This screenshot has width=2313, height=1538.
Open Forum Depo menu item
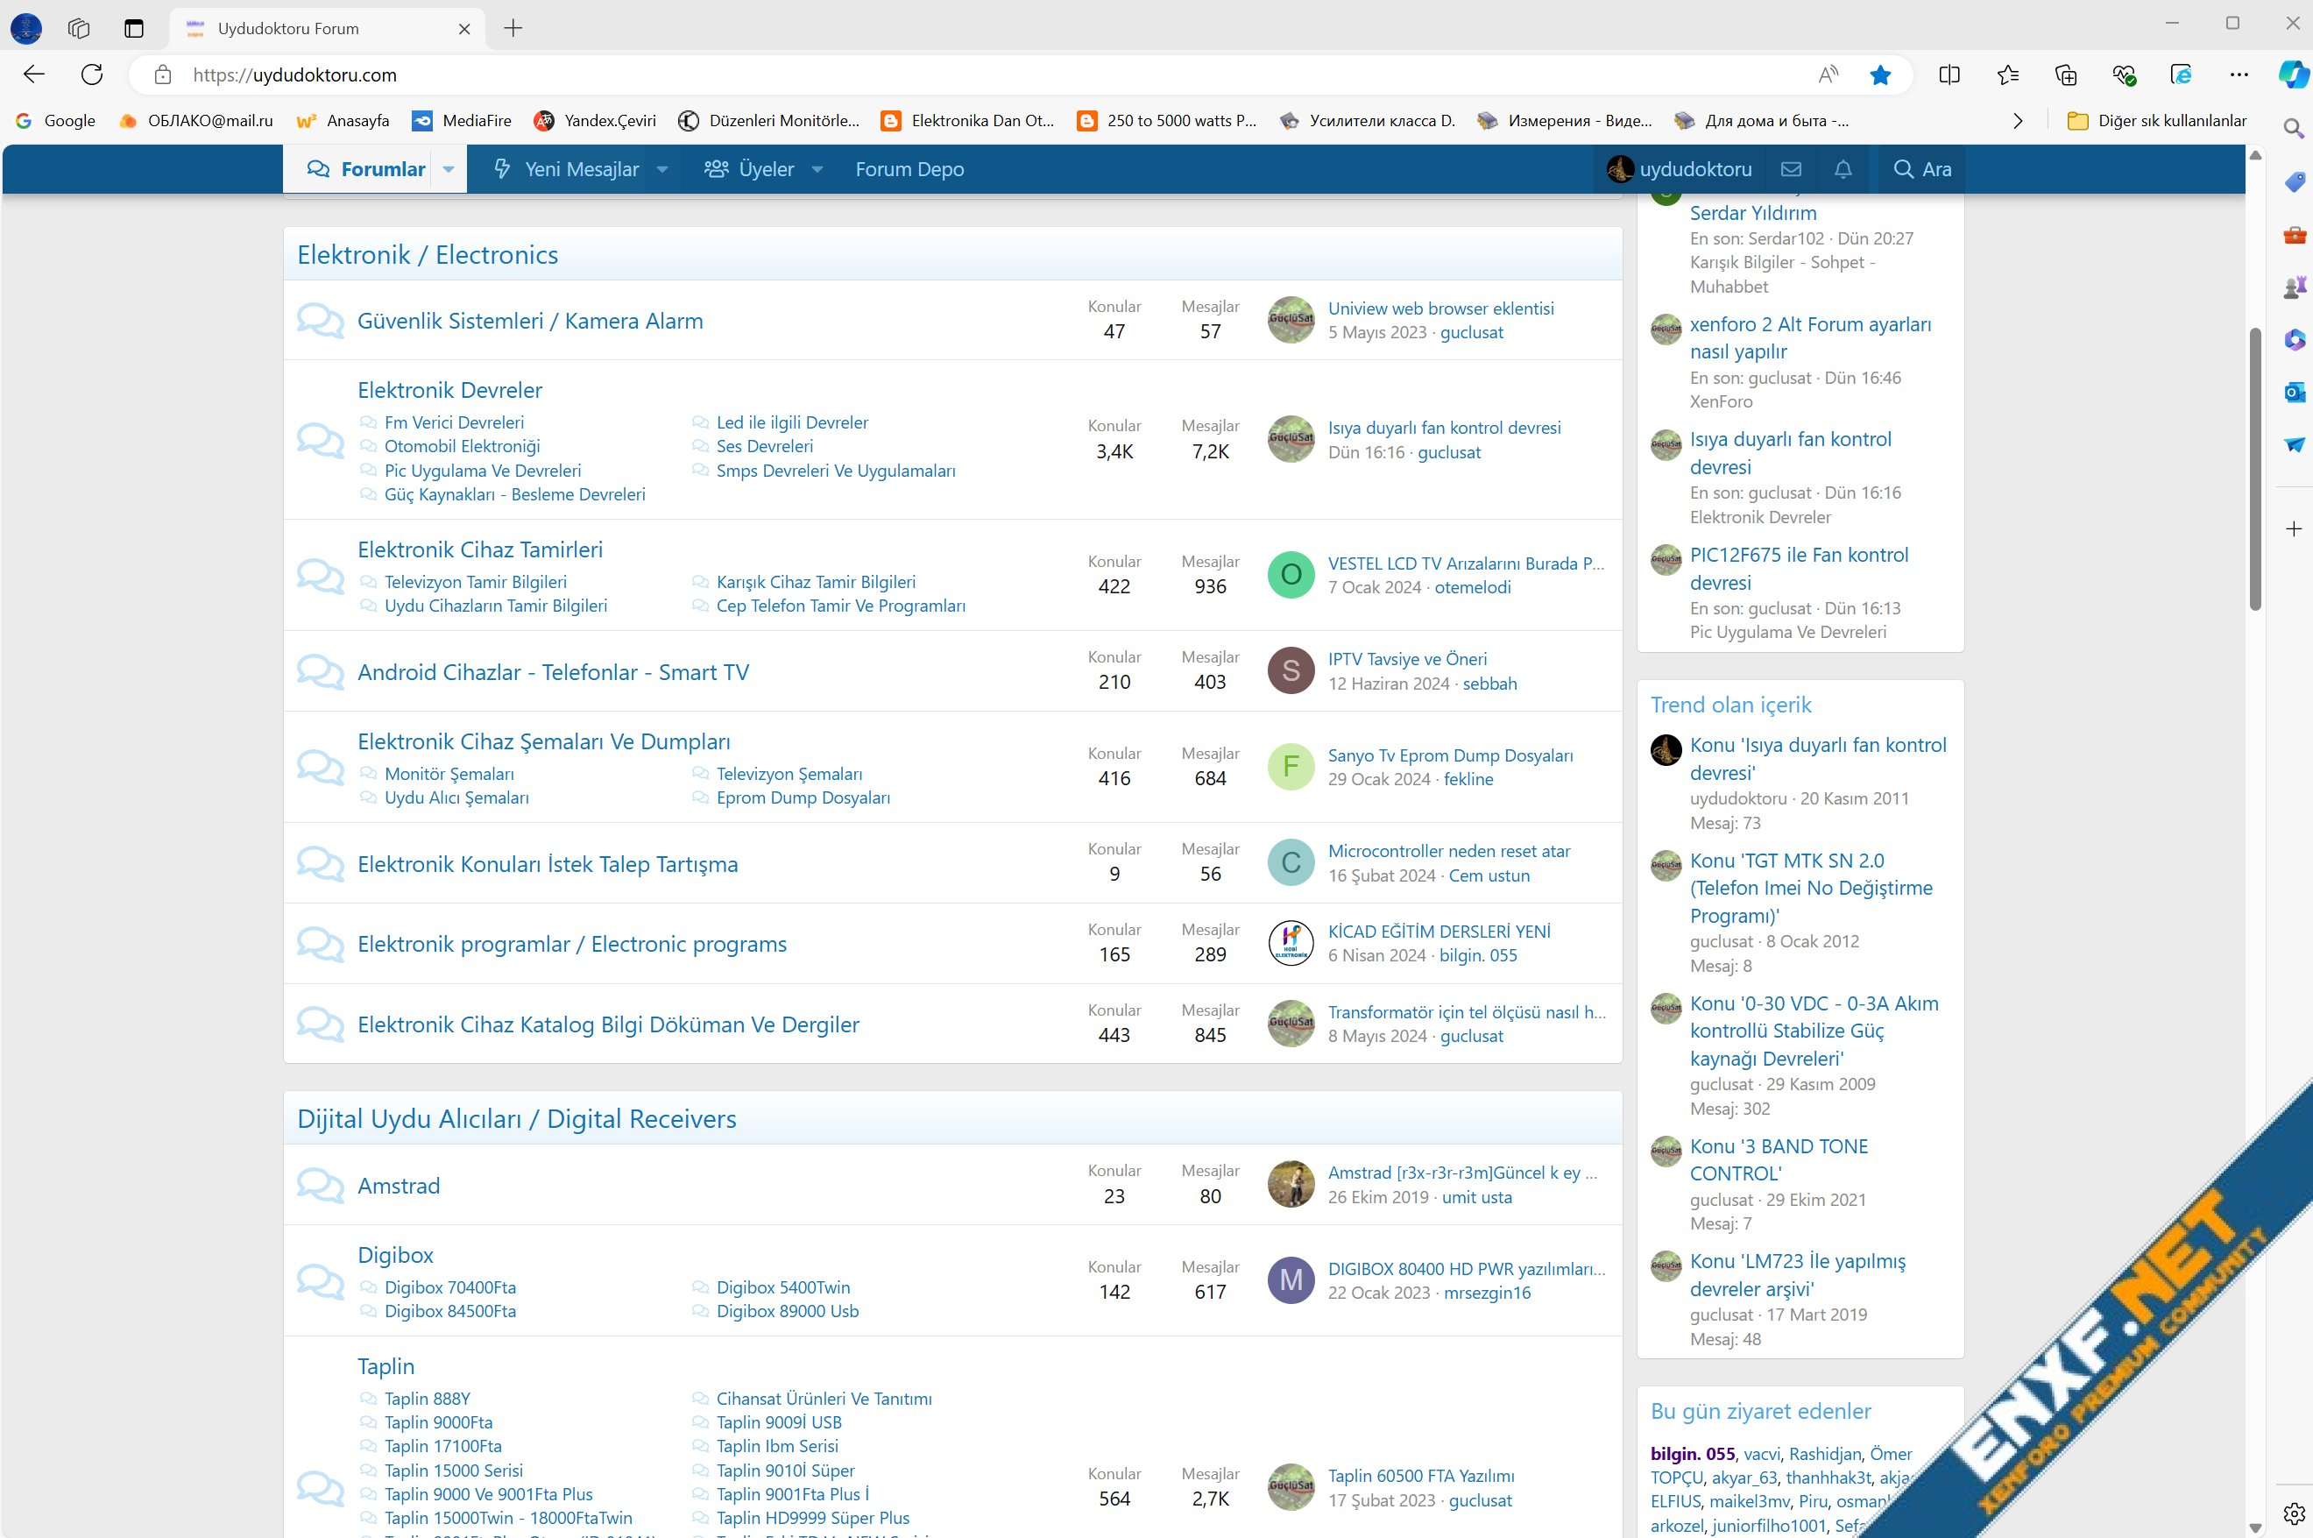(x=909, y=169)
